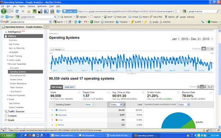The width and height of the screenshot is (221, 138).
Task: Select the pie chart view icon
Action: point(202,86)
